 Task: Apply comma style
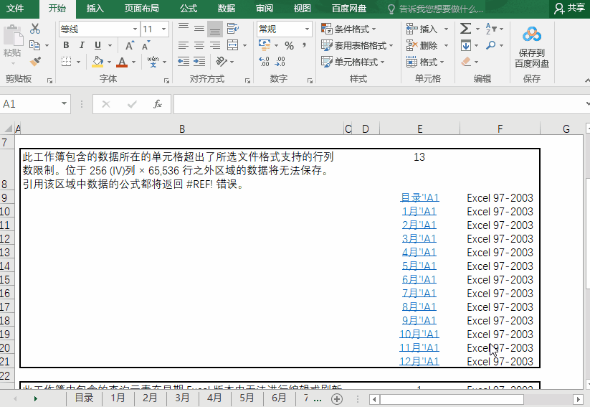[304, 46]
